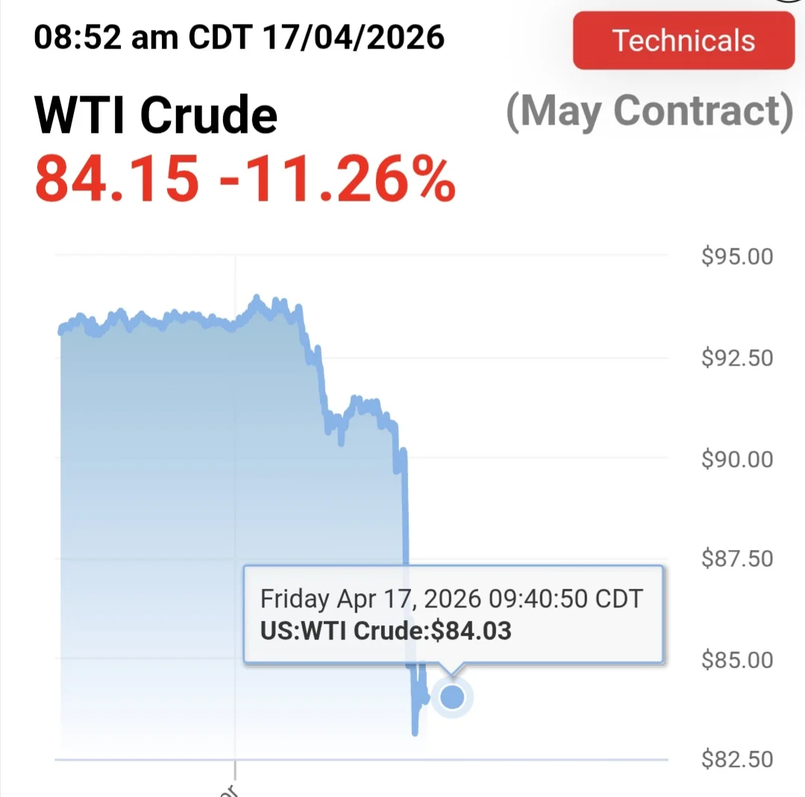The width and height of the screenshot is (805, 797).
Task: Open the red Technicals button
Action: point(684,40)
